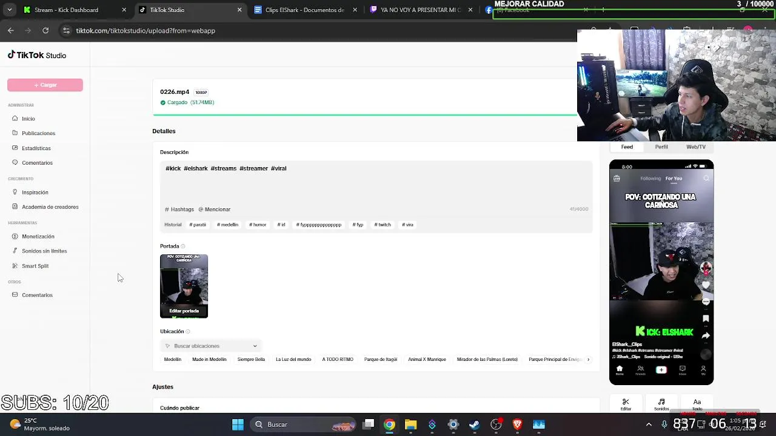
Task: Switch preview to Feed tab
Action: point(627,147)
